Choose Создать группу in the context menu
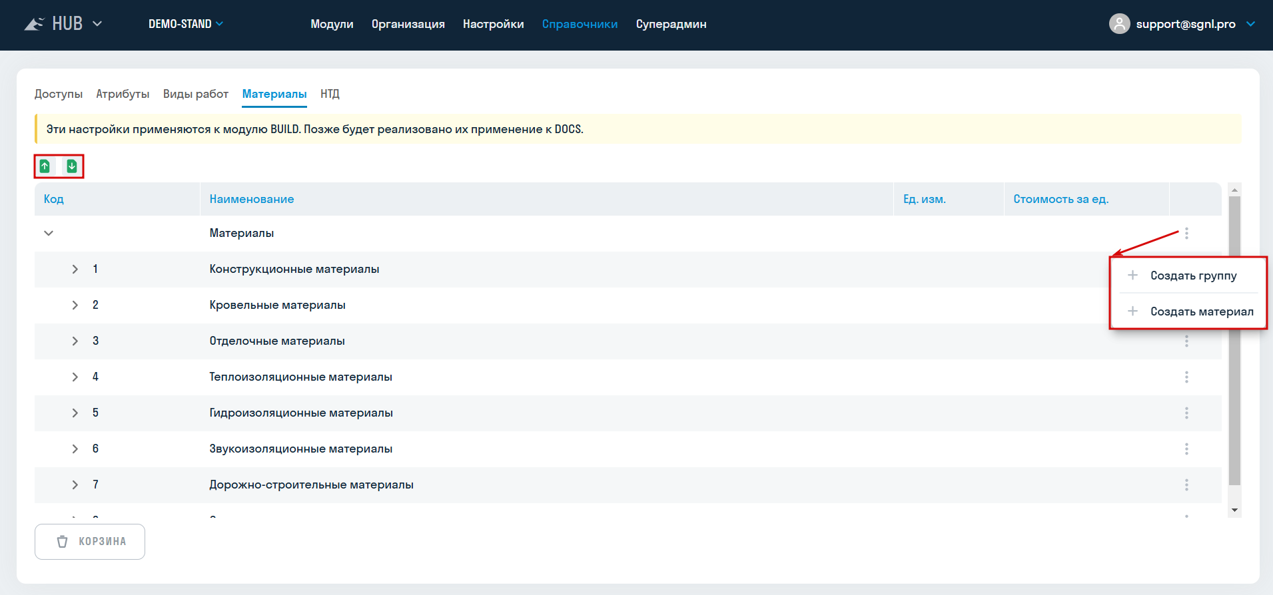 coord(1188,276)
